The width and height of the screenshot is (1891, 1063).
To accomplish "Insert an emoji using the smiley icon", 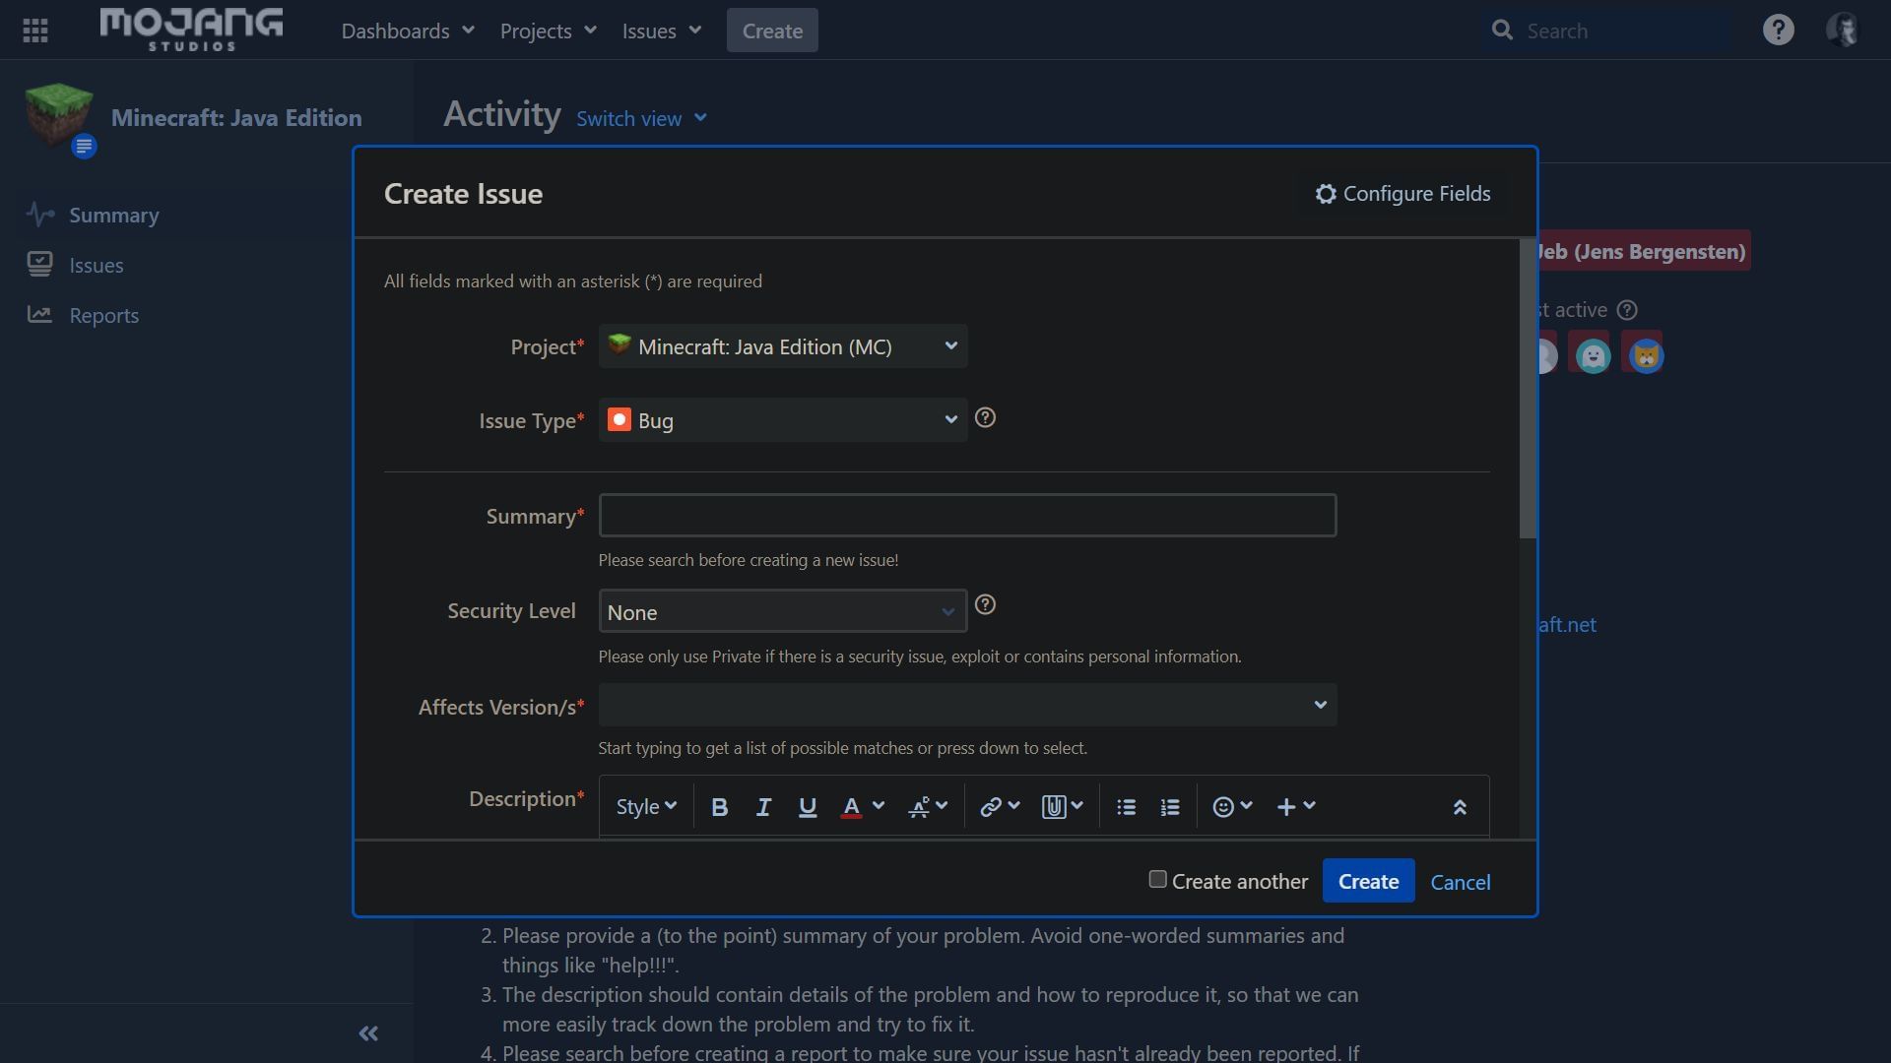I will tap(1225, 806).
